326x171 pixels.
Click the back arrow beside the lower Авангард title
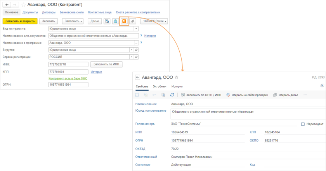(137, 77)
